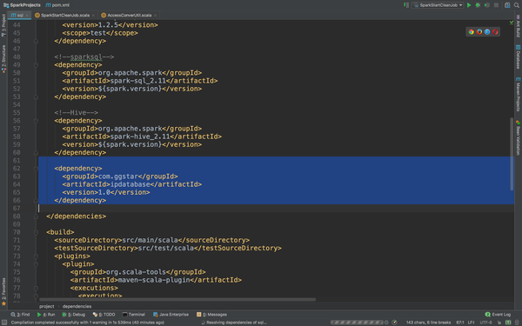Run with coverage icon in toolbar
Image resolution: width=522 pixels, height=326 pixels.
pos(486,5)
